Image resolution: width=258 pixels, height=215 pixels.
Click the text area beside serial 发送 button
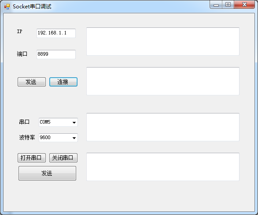tap(163, 167)
